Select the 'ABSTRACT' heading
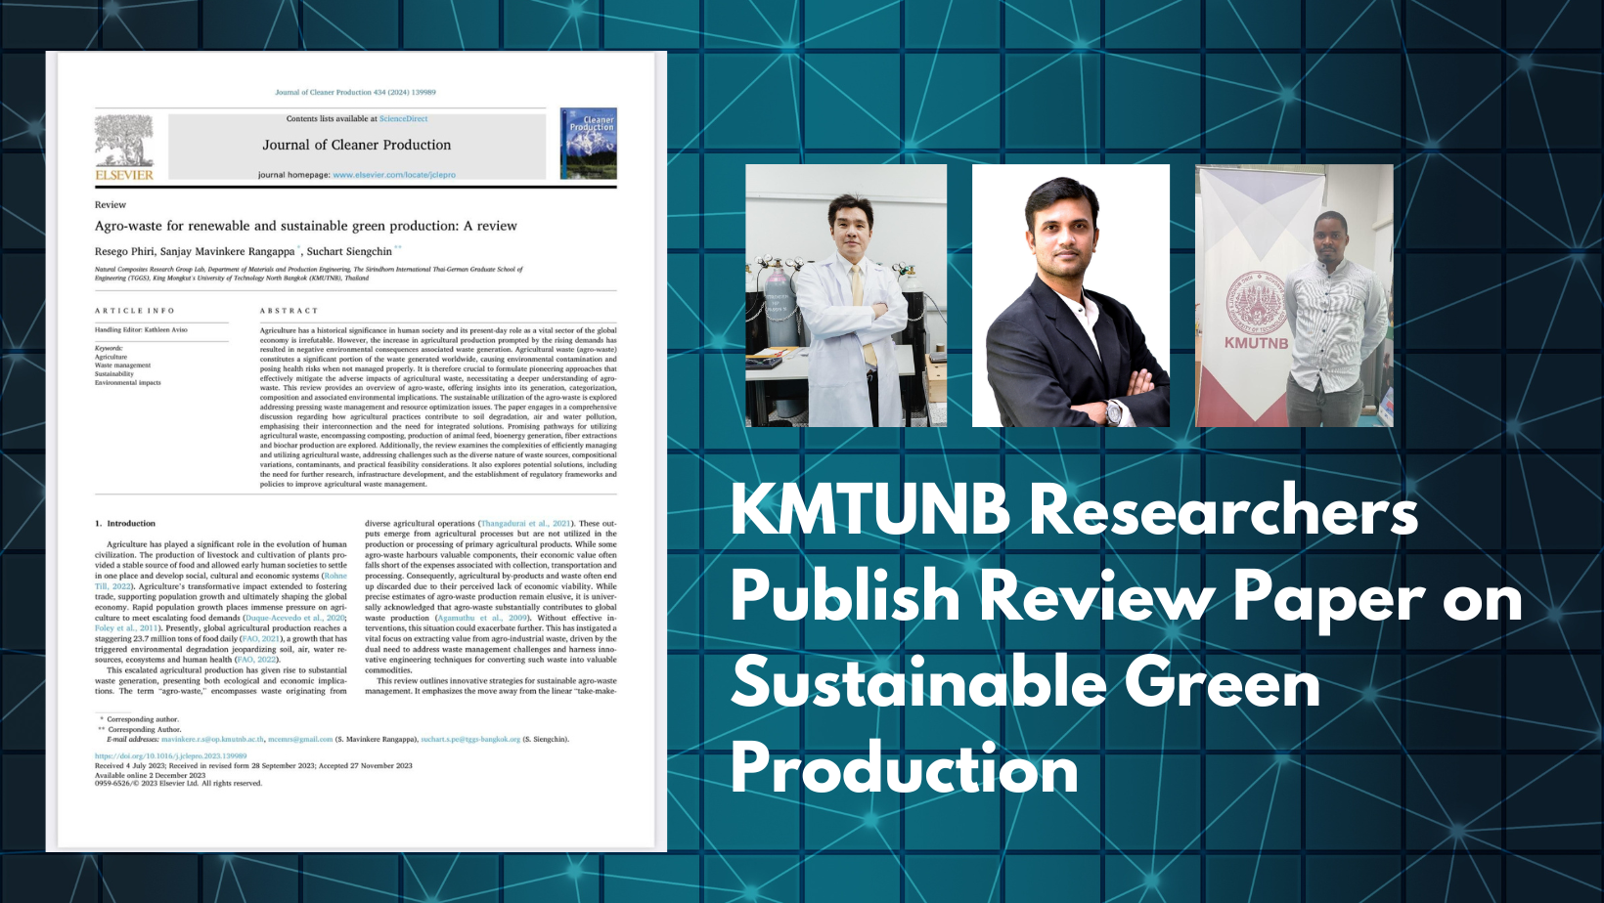Image resolution: width=1604 pixels, height=903 pixels. point(289,311)
